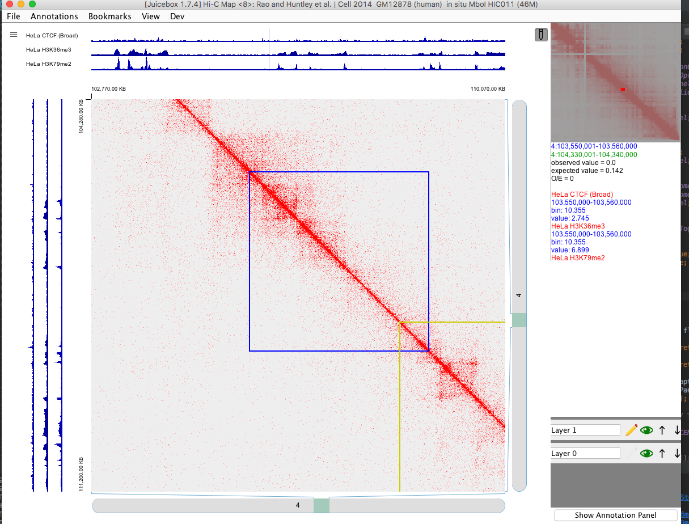Hide Layer 0 using its eye toggle
Image resolution: width=689 pixels, height=524 pixels.
pos(646,453)
